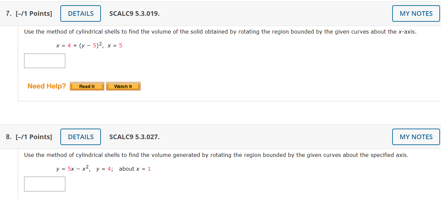Click the [-/1 Points] label on question 7
The height and width of the screenshot is (199, 441).
33,13
